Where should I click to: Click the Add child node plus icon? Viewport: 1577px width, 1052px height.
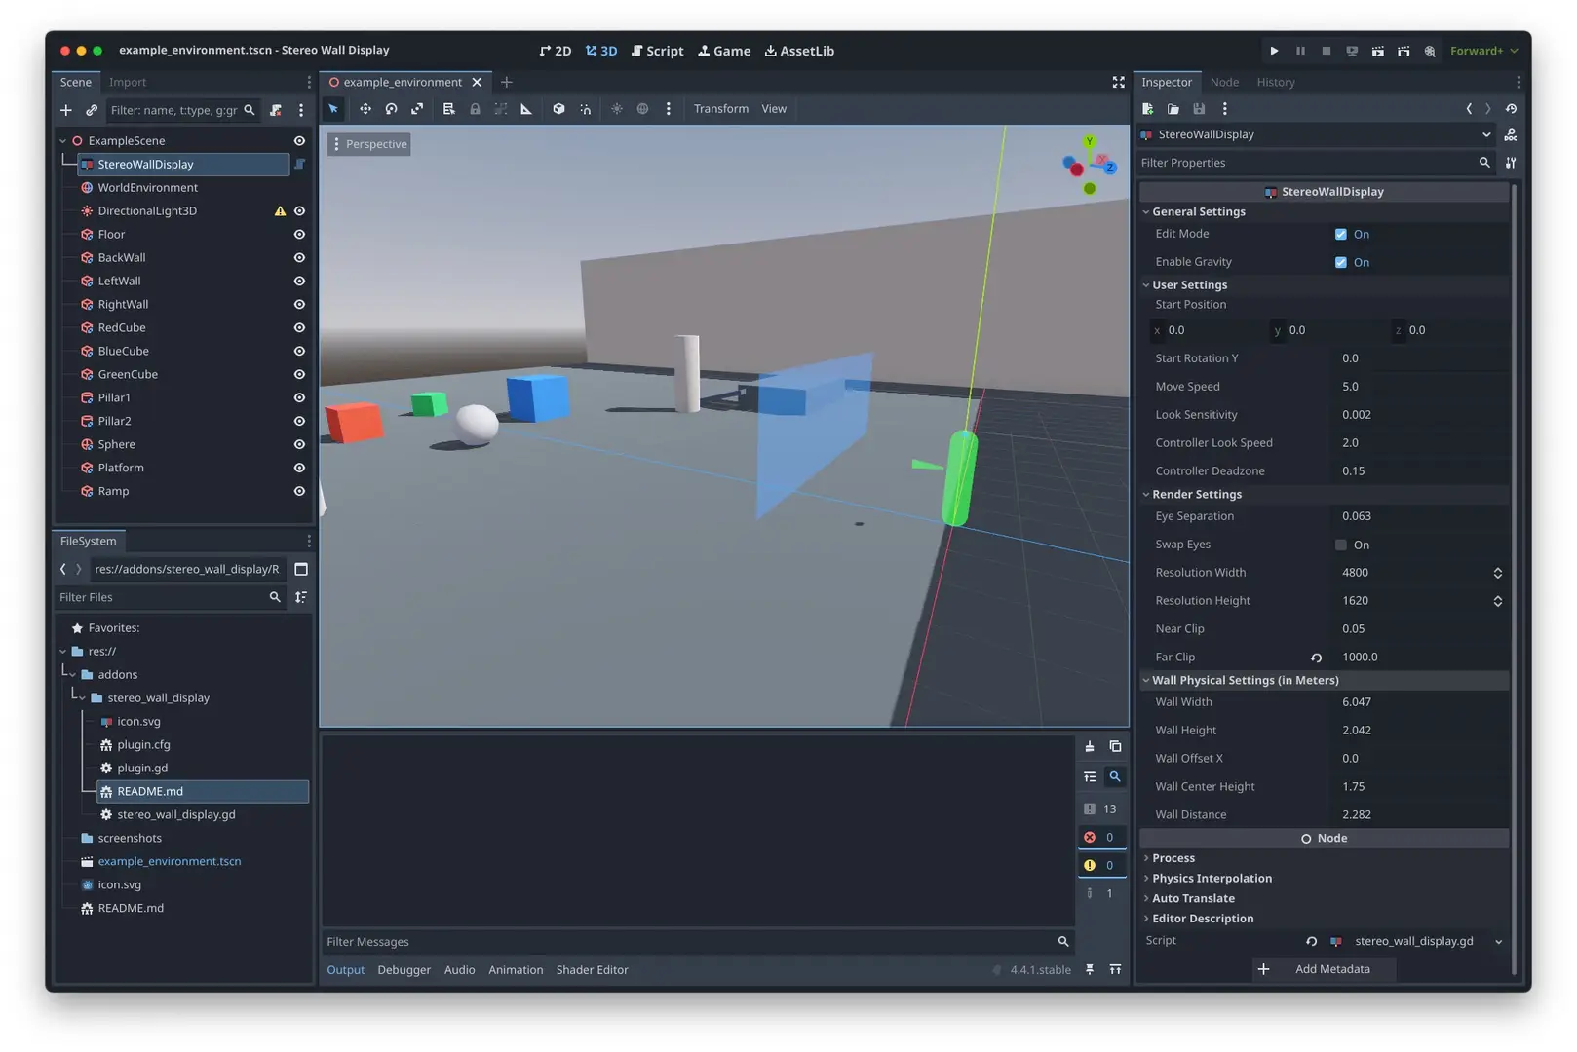click(66, 110)
